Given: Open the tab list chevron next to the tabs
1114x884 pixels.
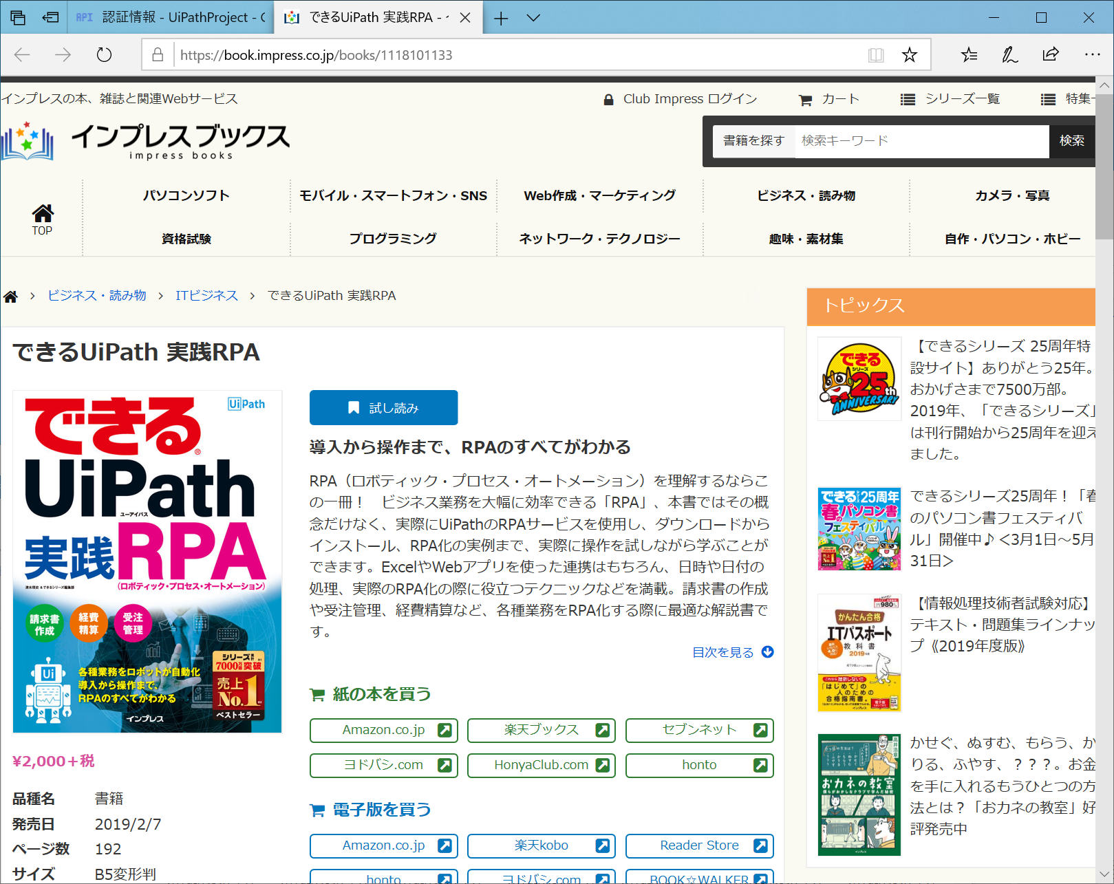Looking at the screenshot, I should [533, 18].
